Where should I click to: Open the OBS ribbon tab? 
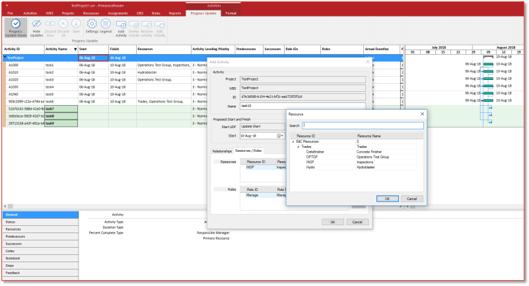140,13
